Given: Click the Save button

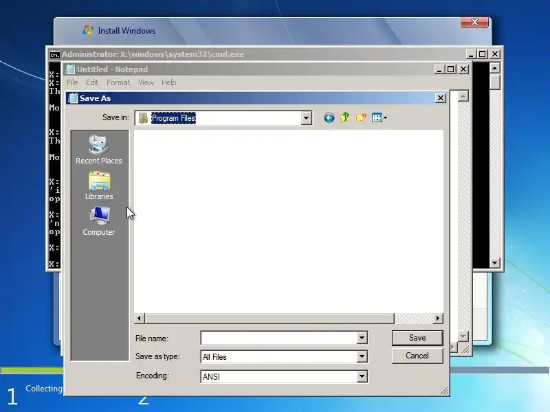Looking at the screenshot, I should click(417, 338).
